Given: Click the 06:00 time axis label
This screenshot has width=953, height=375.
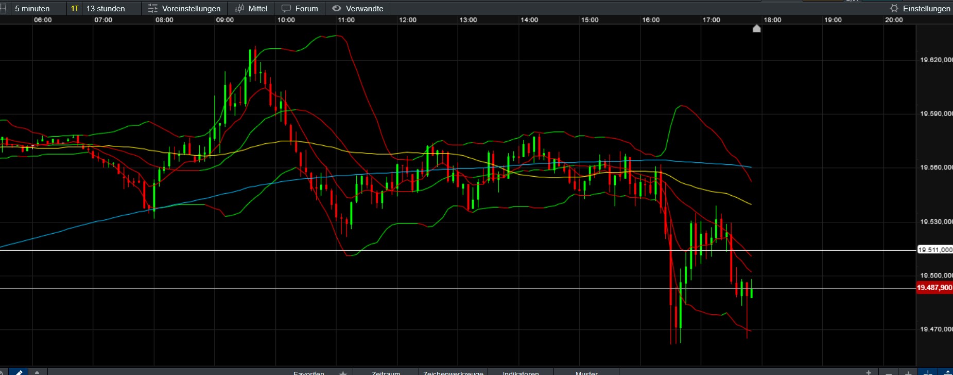Looking at the screenshot, I should pyautogui.click(x=43, y=20).
